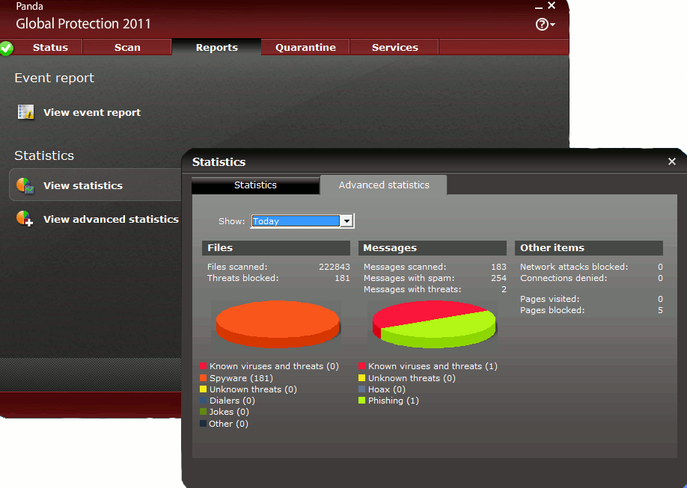Switch to the Statistics tab in dialog

(x=255, y=185)
